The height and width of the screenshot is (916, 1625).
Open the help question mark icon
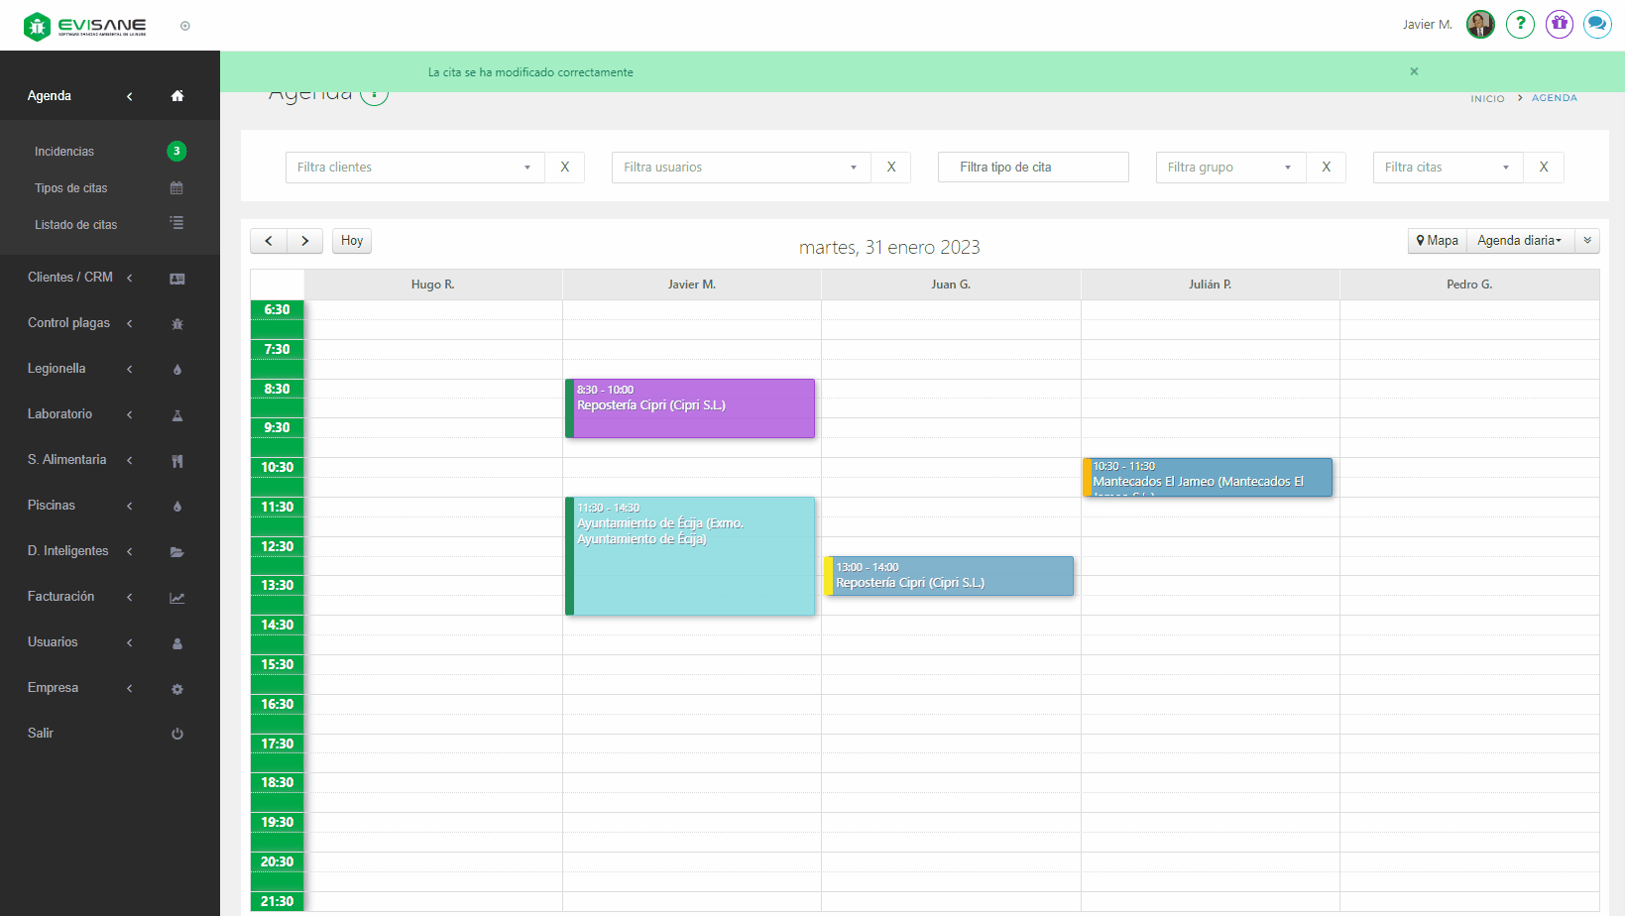click(1520, 24)
